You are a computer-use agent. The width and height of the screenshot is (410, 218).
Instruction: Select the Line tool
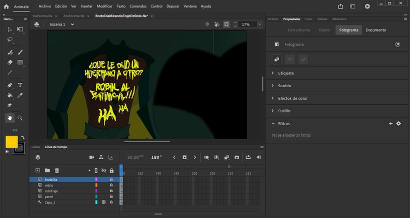coord(10,72)
